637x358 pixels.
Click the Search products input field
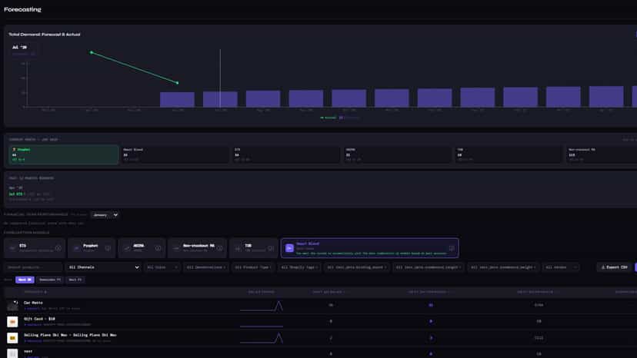click(33, 267)
